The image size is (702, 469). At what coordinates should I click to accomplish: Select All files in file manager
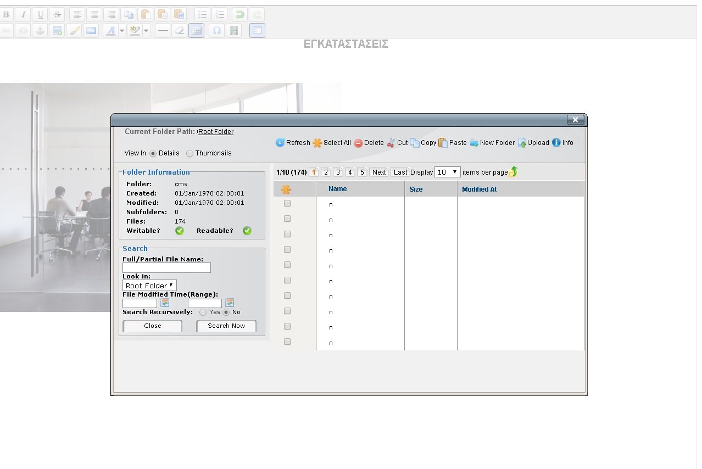click(332, 143)
